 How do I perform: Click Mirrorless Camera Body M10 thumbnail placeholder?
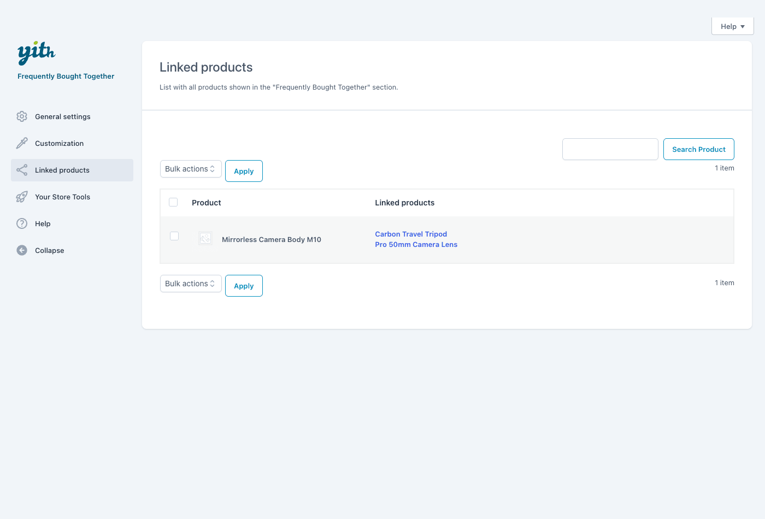pos(205,238)
